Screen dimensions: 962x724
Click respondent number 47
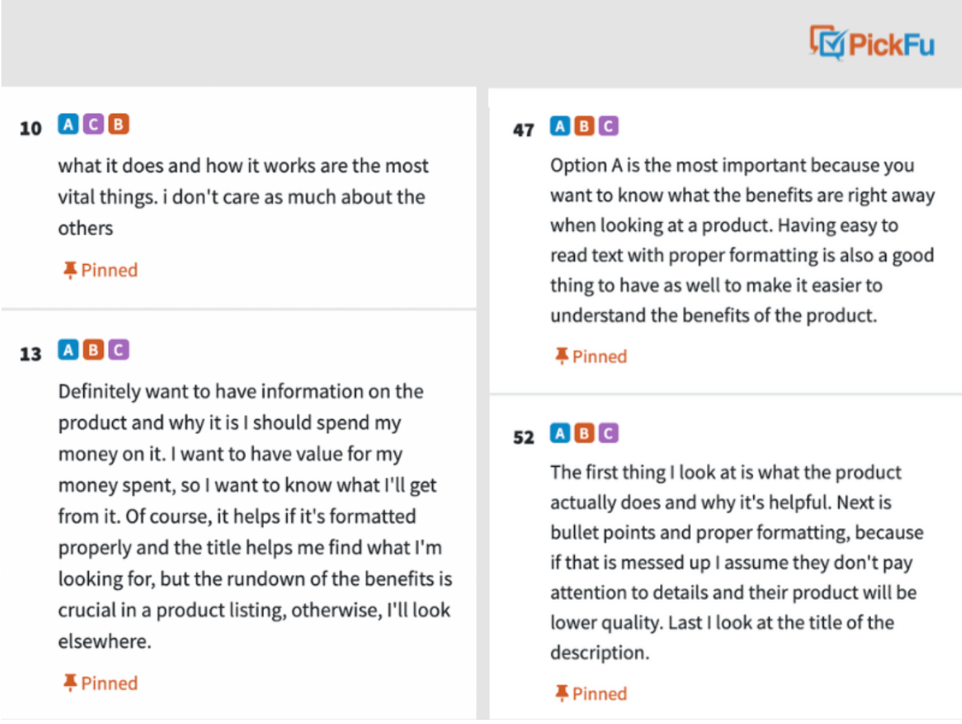tap(523, 130)
